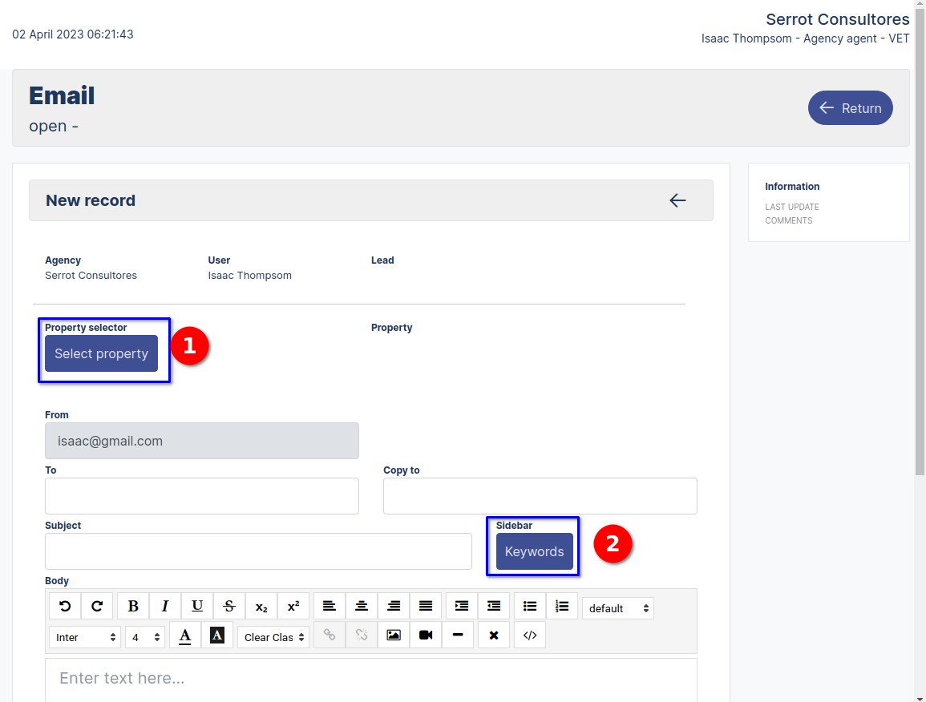The width and height of the screenshot is (926, 702).
Task: Apply bold formatting in the Body editor
Action: (x=133, y=606)
